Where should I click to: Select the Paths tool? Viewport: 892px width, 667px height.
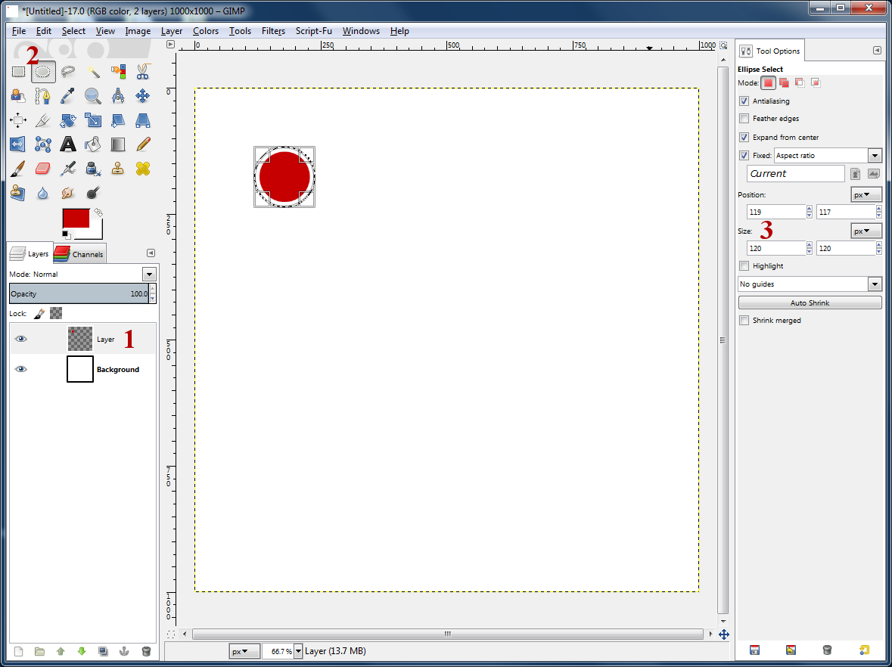click(x=43, y=95)
